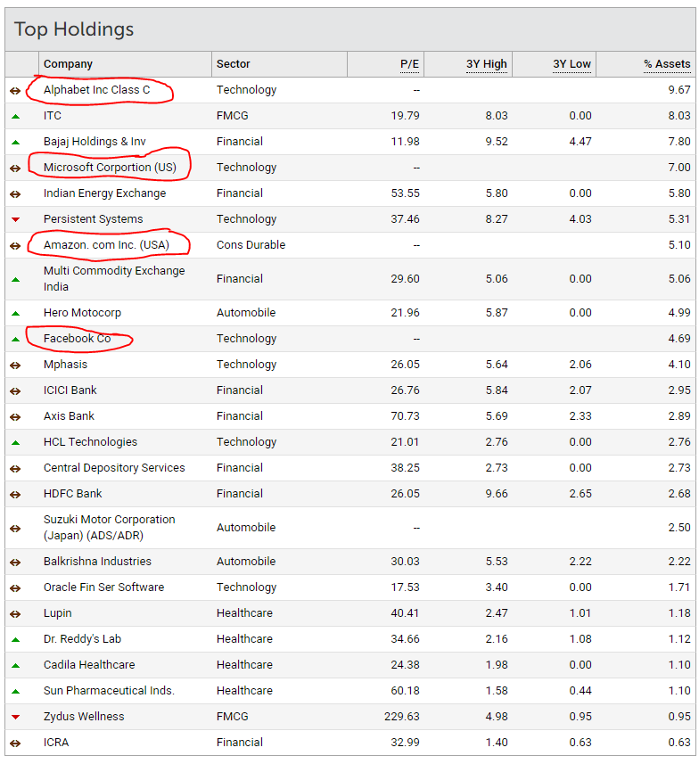The image size is (699, 764).
Task: Open the Dr. Reddy's Lab company name
Action: click(x=82, y=638)
